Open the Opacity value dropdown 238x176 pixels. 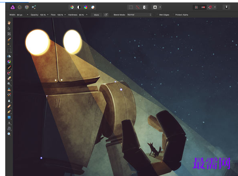click(x=48, y=15)
